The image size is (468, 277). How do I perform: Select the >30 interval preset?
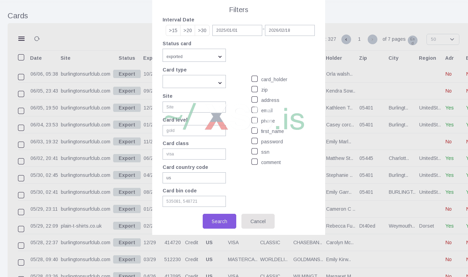coord(202,30)
